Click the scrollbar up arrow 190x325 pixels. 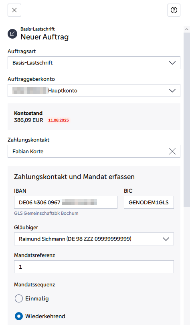(187, 29)
